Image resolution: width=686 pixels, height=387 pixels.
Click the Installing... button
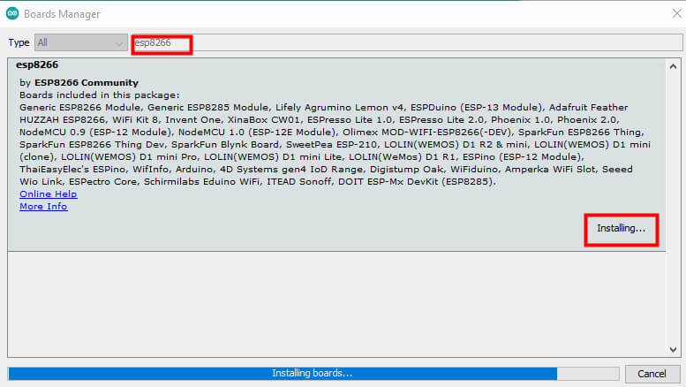(x=621, y=229)
